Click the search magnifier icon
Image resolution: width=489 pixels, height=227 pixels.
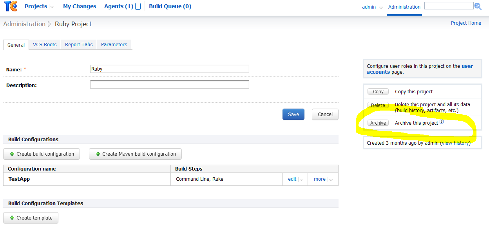tap(478, 6)
